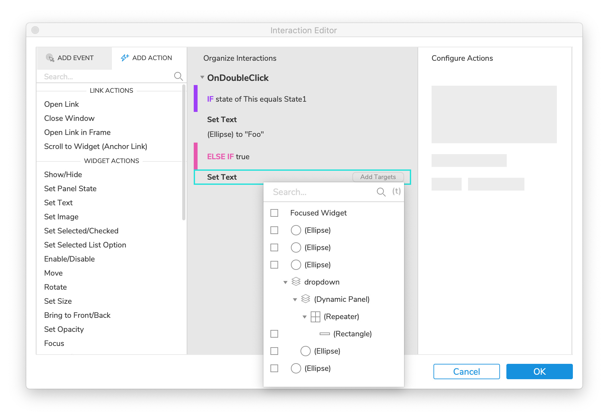Image resolution: width=601 pixels, height=415 pixels.
Task: Click the OK button
Action: (539, 371)
